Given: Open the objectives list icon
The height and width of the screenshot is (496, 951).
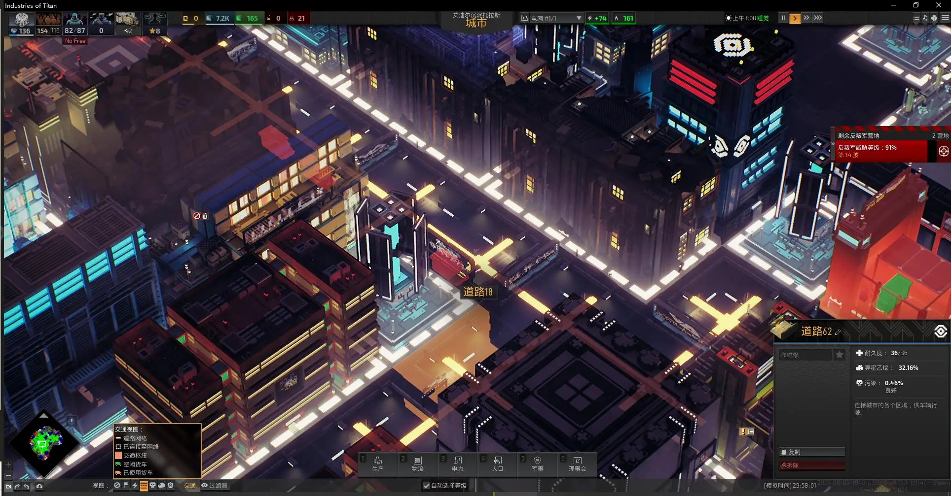Looking at the screenshot, I should [916, 18].
